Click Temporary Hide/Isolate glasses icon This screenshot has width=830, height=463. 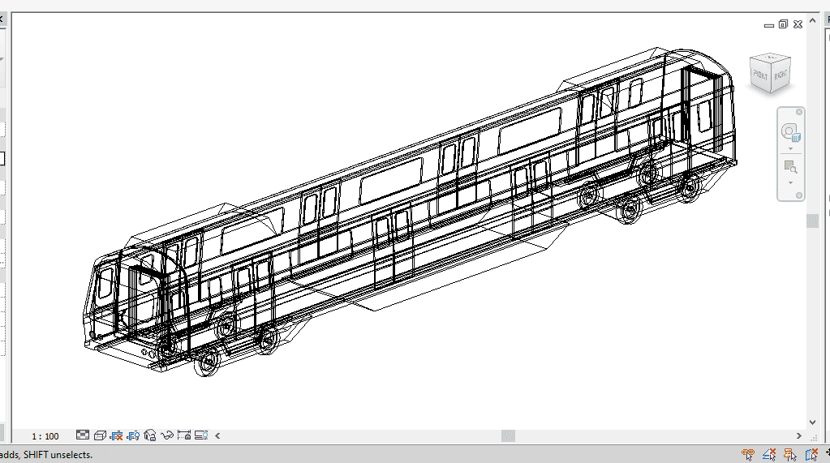(167, 436)
